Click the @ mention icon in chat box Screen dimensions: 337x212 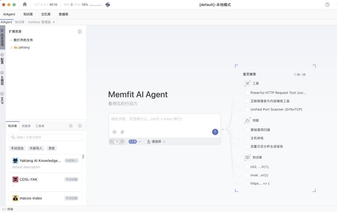pos(114,132)
